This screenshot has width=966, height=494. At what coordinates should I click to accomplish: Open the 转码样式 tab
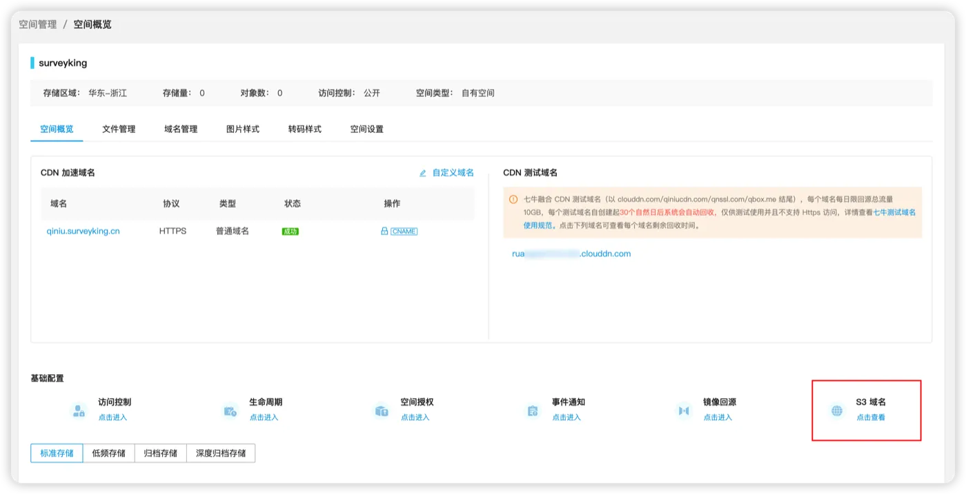coord(305,129)
